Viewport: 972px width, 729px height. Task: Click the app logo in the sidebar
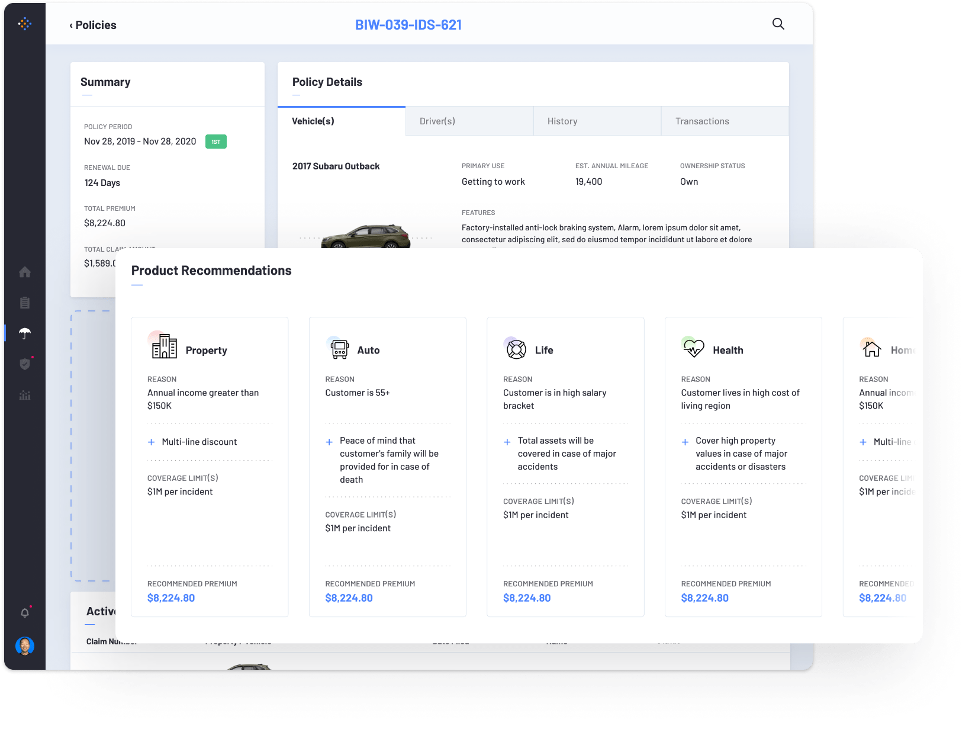click(24, 24)
